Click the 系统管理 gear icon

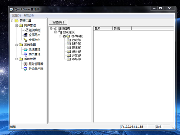coord(26,49)
